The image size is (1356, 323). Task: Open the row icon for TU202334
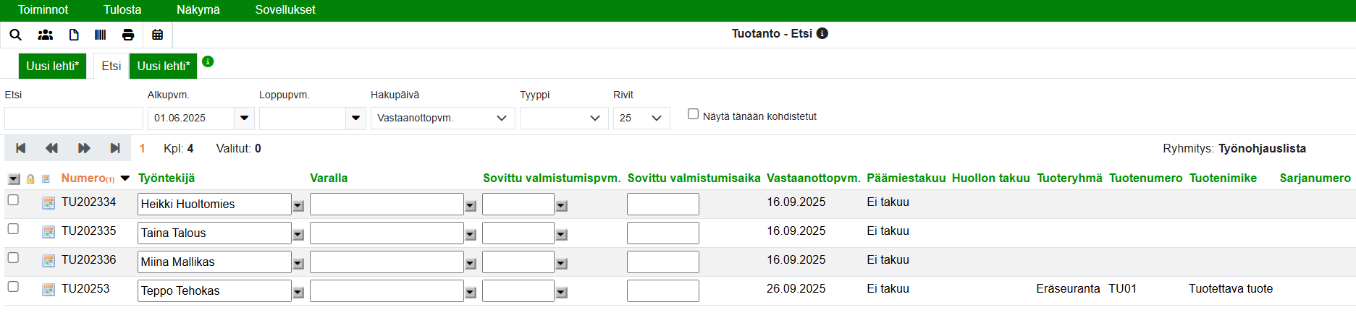click(x=49, y=203)
